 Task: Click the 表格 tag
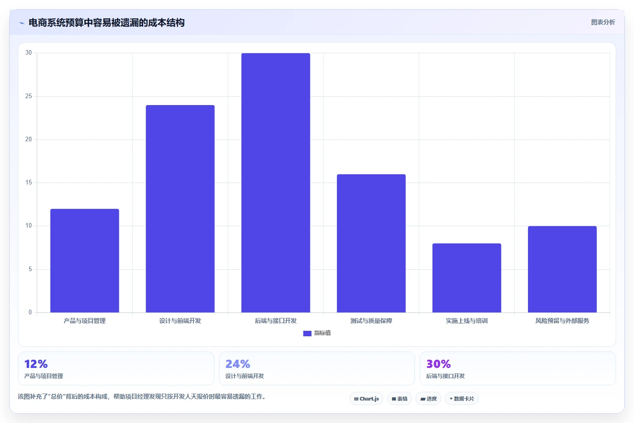(399, 399)
